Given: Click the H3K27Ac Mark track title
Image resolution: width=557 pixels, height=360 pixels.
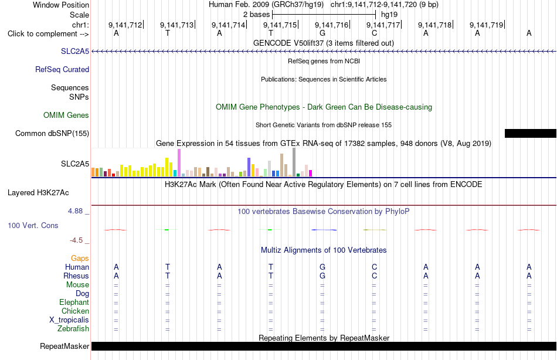Looking at the screenshot, I should [x=324, y=185].
